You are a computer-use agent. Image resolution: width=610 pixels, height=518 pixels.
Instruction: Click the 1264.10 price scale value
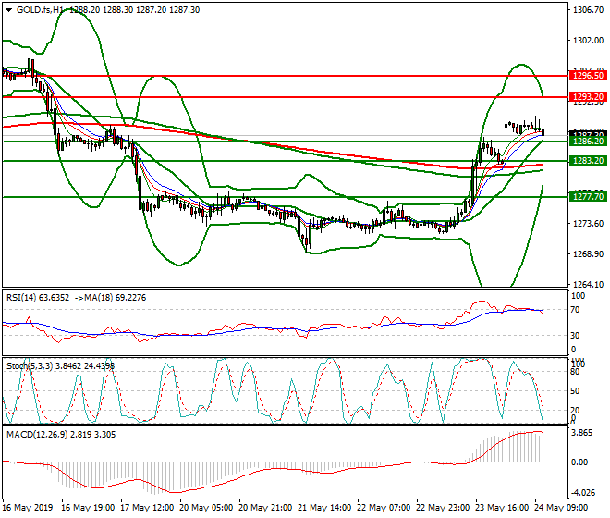point(589,285)
